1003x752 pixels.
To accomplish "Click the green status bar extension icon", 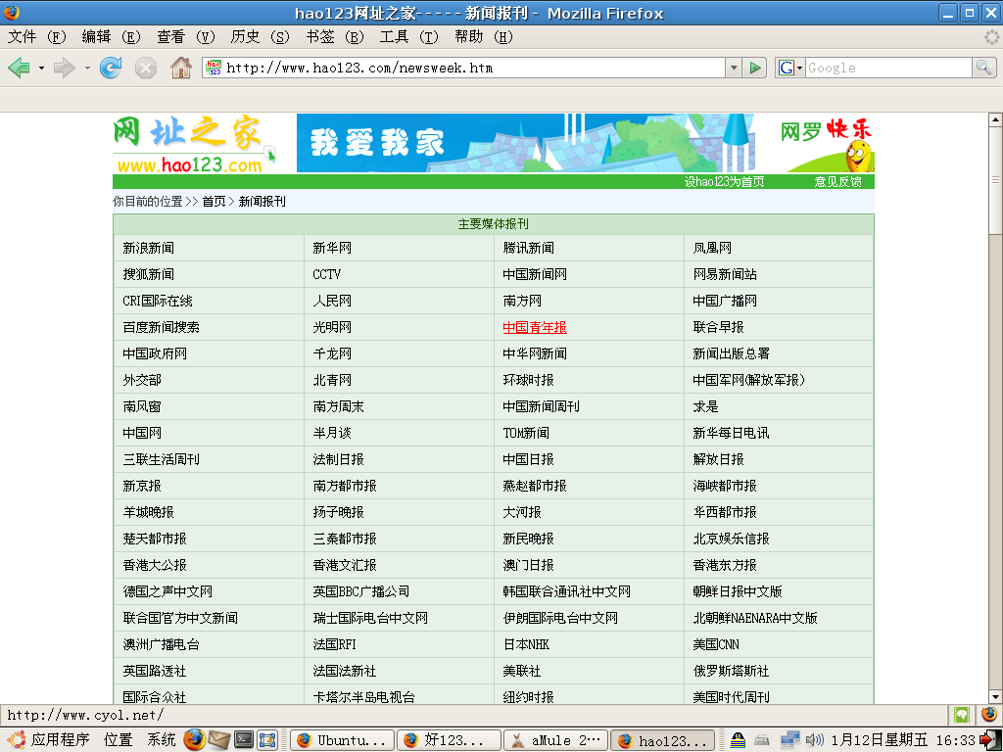I will point(962,714).
